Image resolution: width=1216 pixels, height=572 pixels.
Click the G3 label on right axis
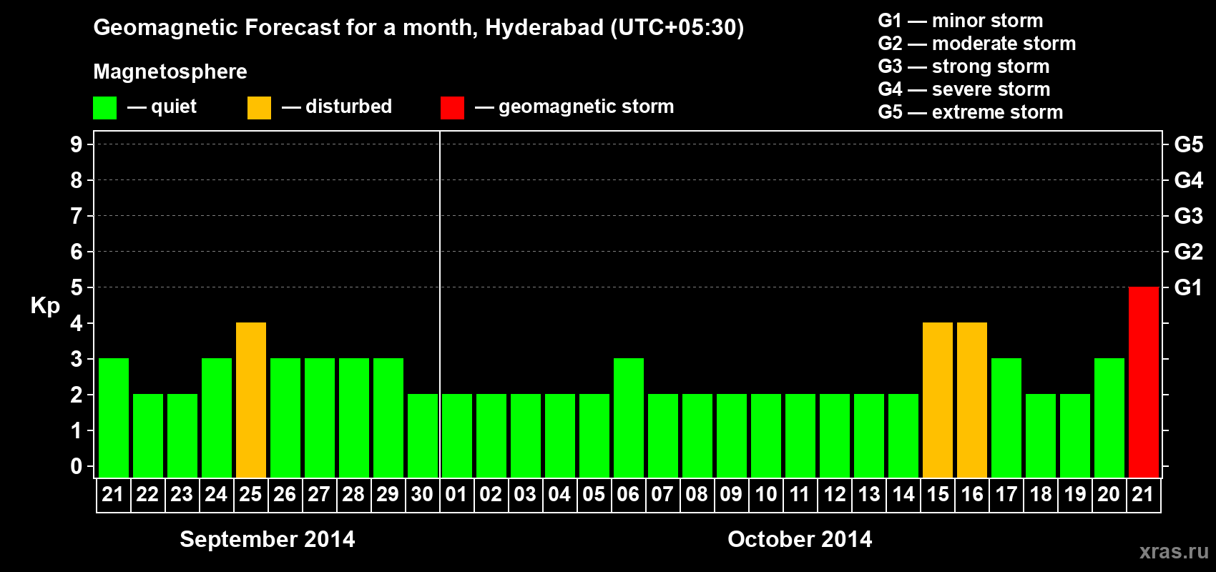click(1188, 216)
